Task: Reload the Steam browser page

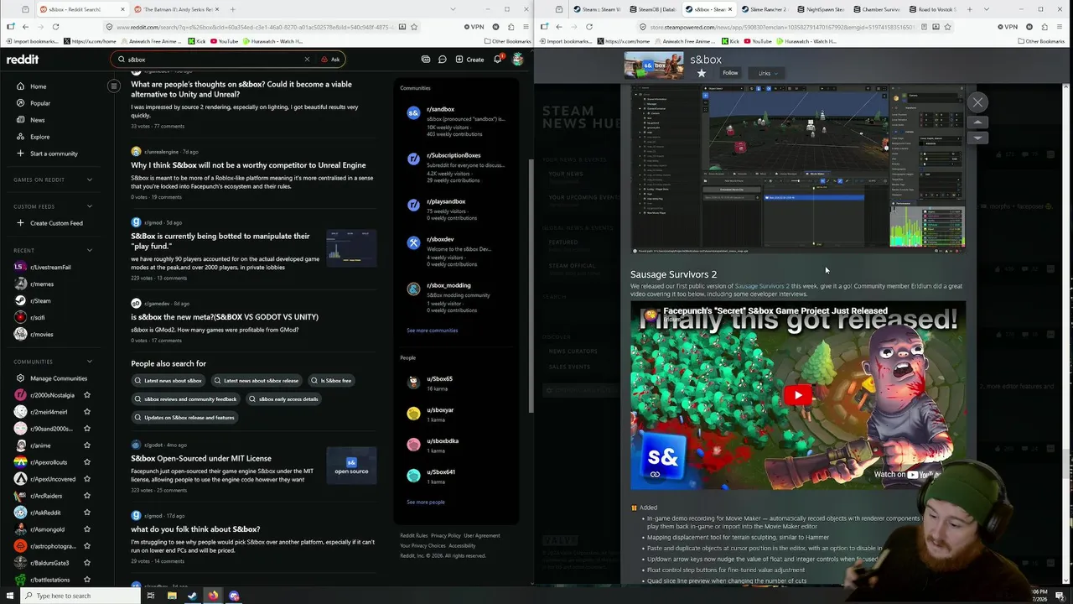Action: tap(589, 27)
